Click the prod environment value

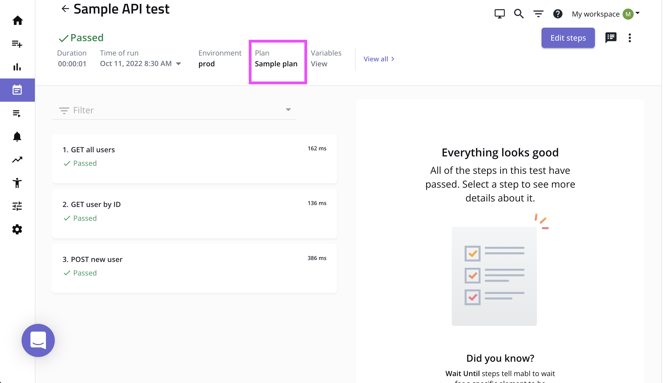point(206,64)
